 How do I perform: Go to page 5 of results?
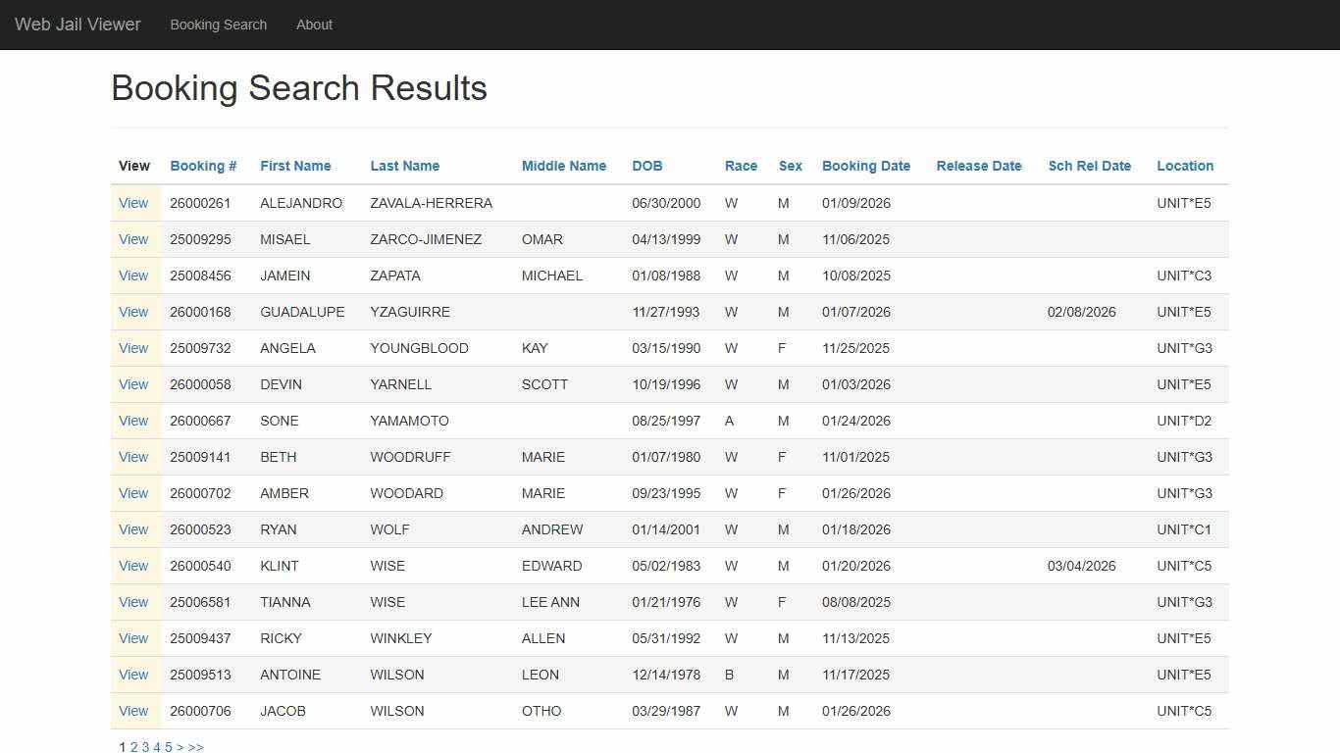(x=168, y=747)
